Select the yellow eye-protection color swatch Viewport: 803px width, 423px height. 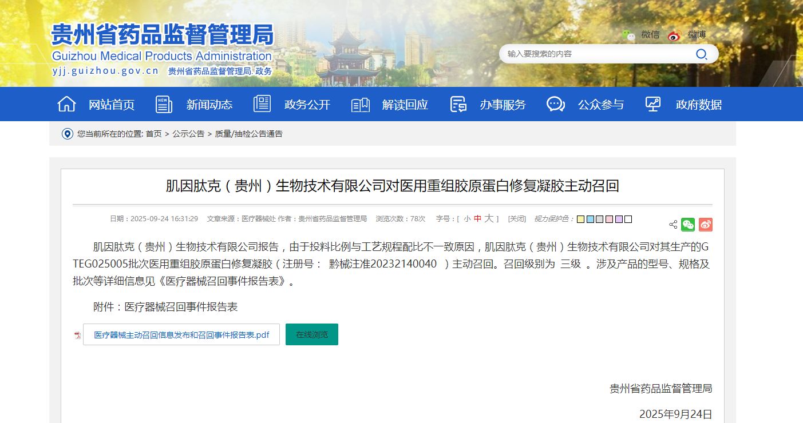580,220
